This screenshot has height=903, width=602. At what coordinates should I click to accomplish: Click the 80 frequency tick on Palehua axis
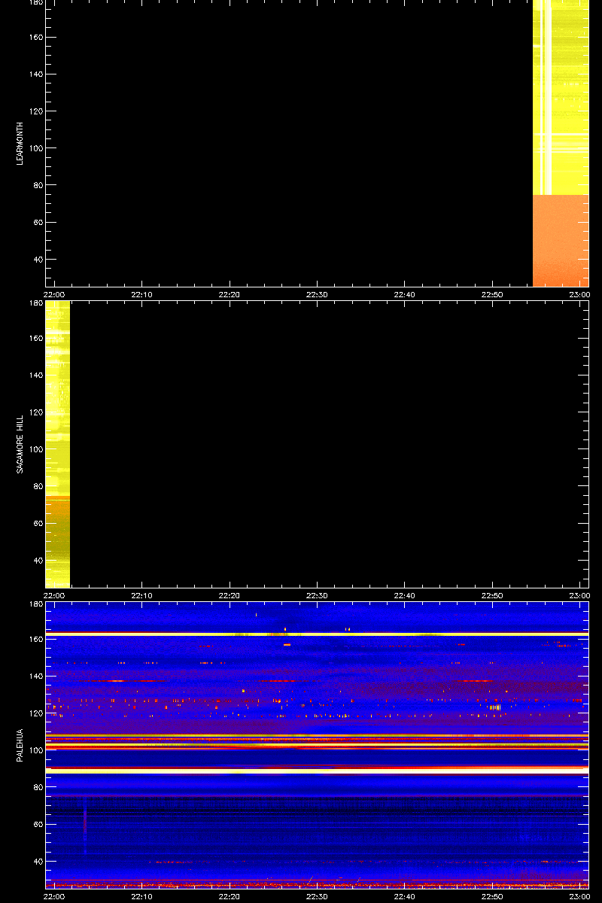coord(39,787)
